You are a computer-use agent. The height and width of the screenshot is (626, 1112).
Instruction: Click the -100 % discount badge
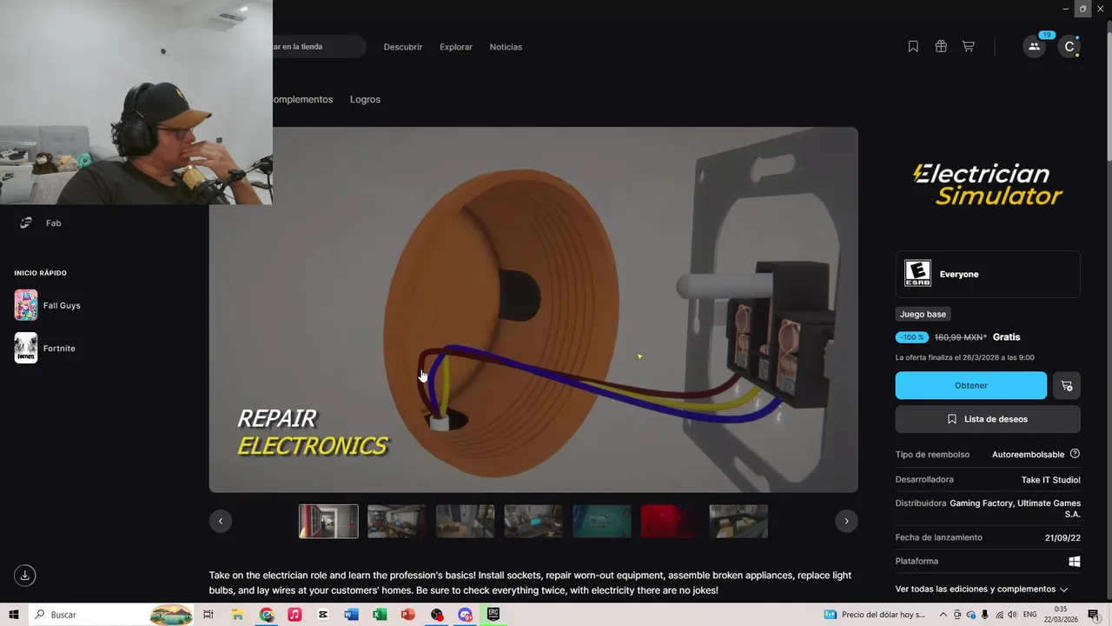(x=912, y=337)
